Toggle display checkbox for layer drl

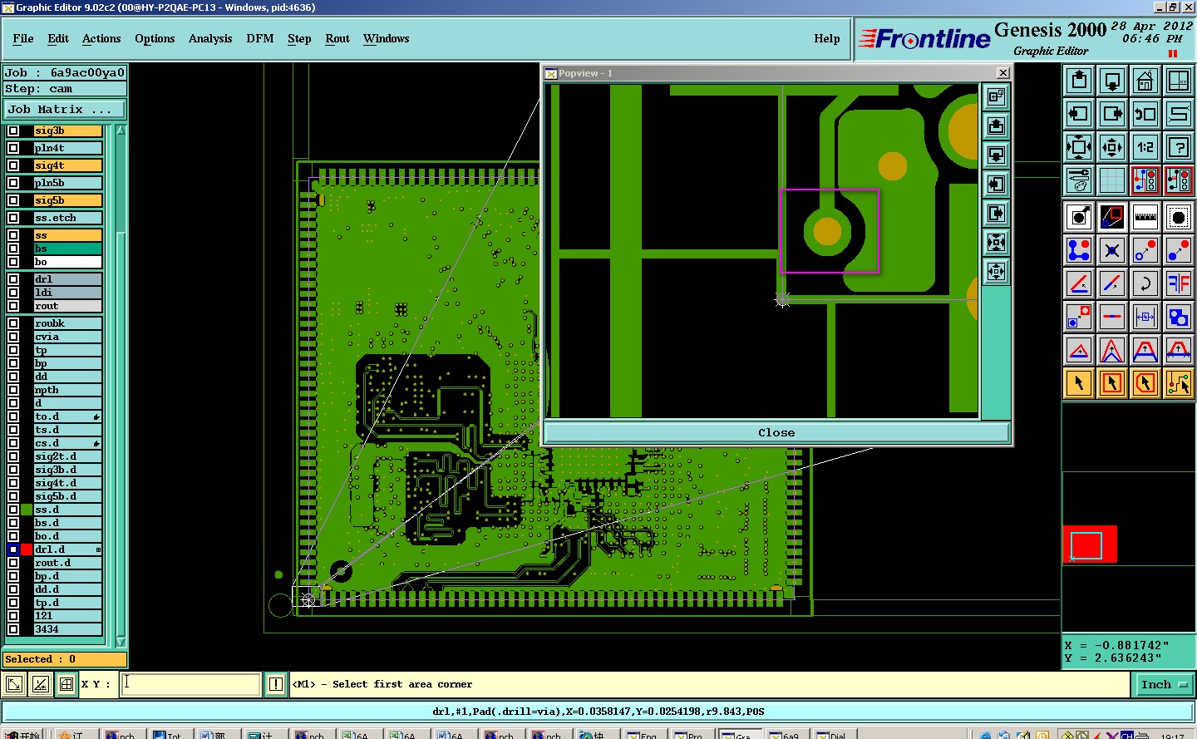click(x=13, y=279)
